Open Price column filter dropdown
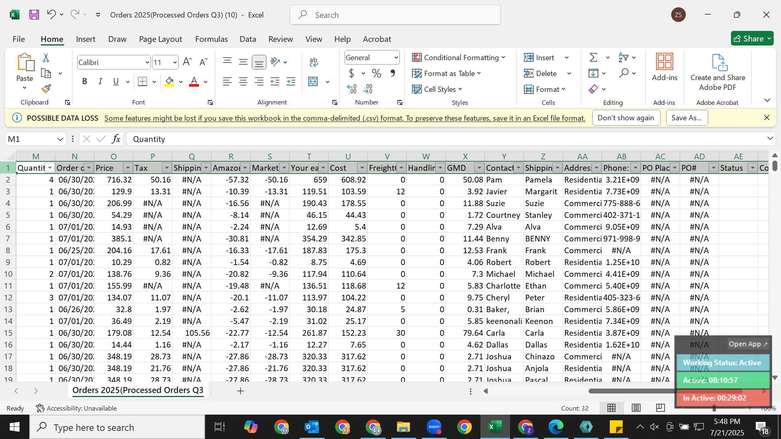This screenshot has width=781, height=439. click(x=128, y=168)
